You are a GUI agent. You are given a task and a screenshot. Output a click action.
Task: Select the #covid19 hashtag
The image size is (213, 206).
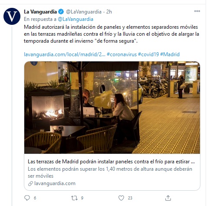tap(148, 54)
